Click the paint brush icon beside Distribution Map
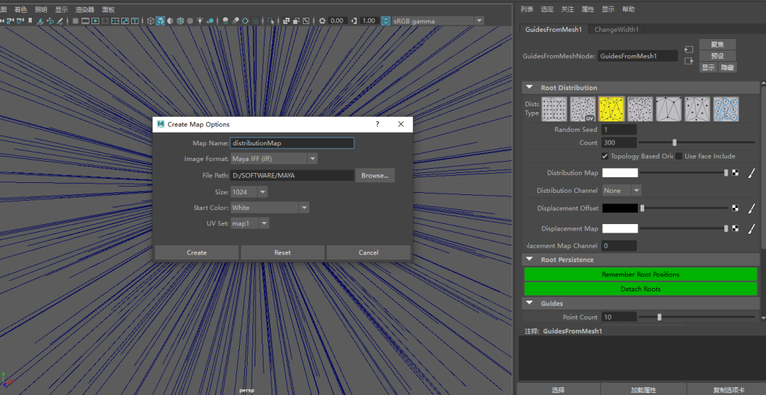Image resolution: width=766 pixels, height=395 pixels. coord(751,173)
